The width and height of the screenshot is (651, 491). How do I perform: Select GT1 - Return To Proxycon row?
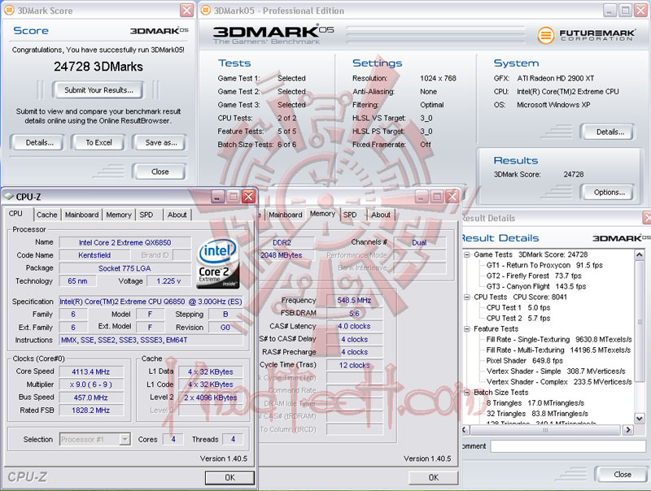544,265
